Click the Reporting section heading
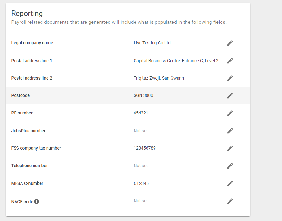Screen dimensions: 282x221 tap(27, 14)
